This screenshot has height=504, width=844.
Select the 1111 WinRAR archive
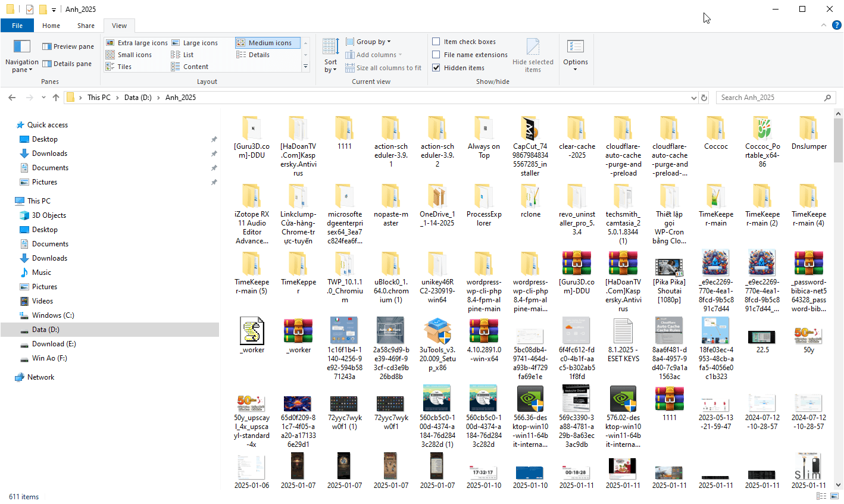(669, 403)
